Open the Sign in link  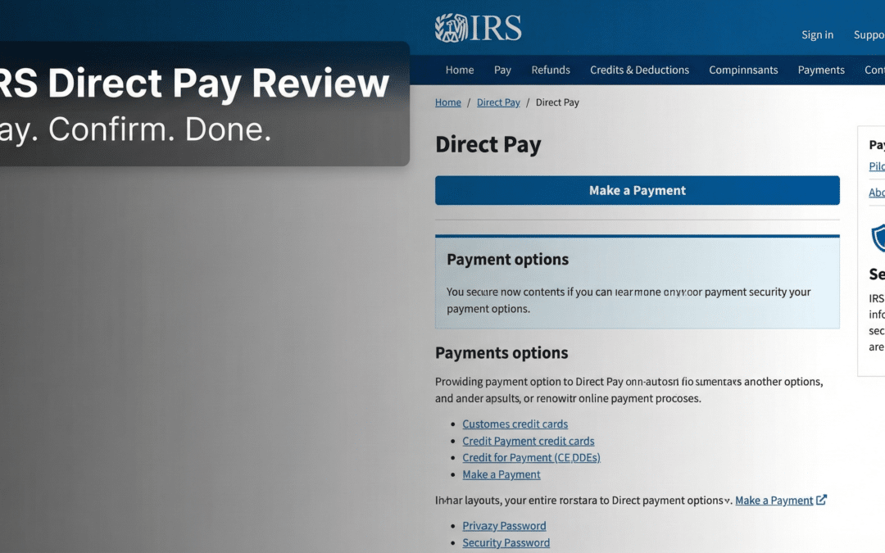pyautogui.click(x=817, y=34)
